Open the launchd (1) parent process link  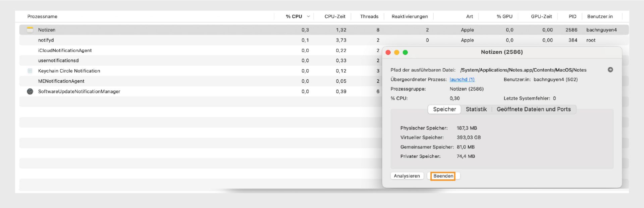pyautogui.click(x=462, y=79)
